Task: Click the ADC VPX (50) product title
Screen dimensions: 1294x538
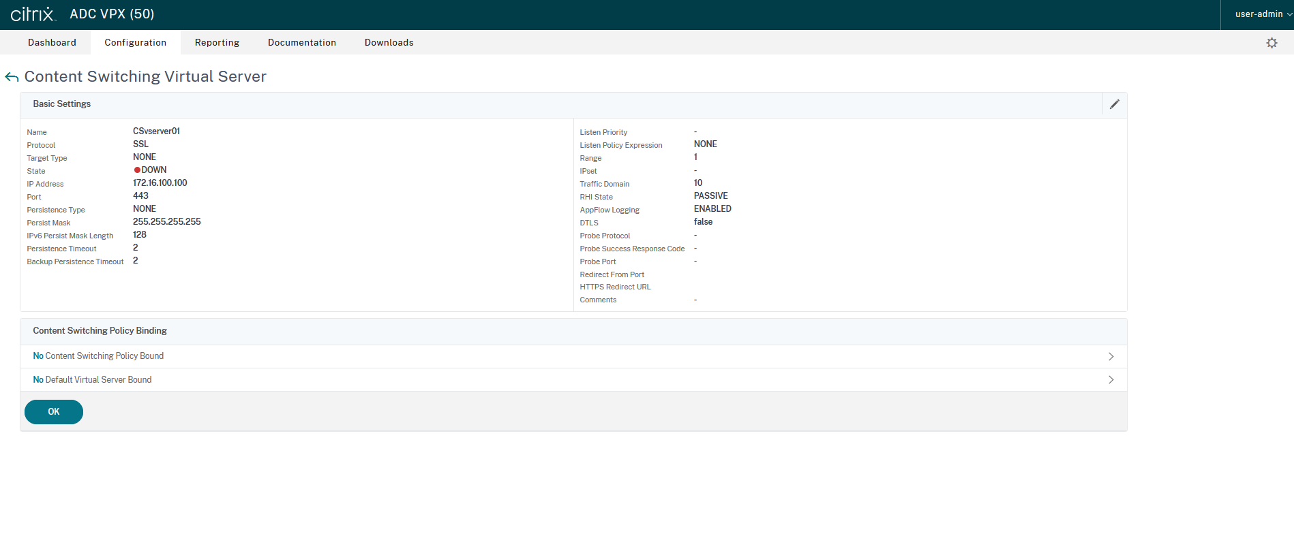Action: click(112, 14)
